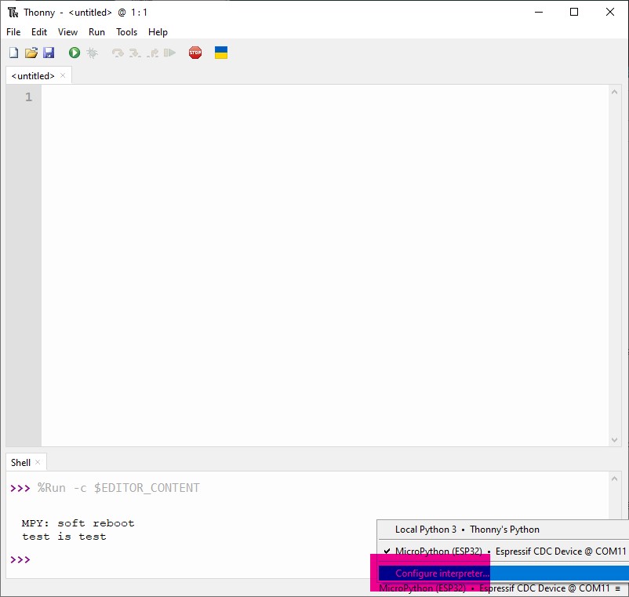Screen dimensions: 629x597
Task: Select MicroPython (ESP32) on COM11 interpreter
Action: (x=502, y=551)
